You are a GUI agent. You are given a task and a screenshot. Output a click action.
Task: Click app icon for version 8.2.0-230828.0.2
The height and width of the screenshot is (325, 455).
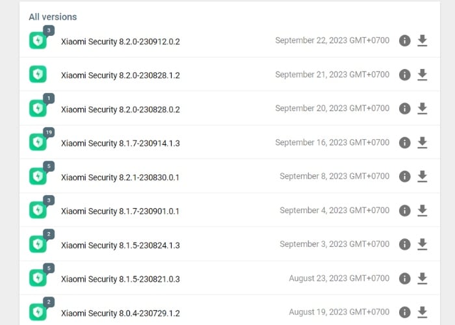38,109
